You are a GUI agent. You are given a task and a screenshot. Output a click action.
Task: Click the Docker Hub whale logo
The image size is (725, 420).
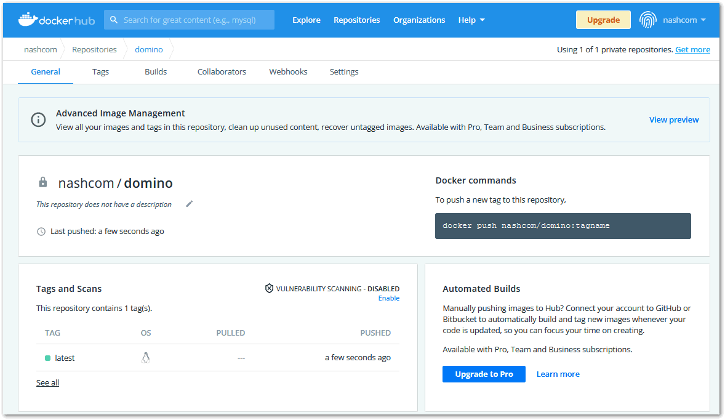click(x=57, y=20)
